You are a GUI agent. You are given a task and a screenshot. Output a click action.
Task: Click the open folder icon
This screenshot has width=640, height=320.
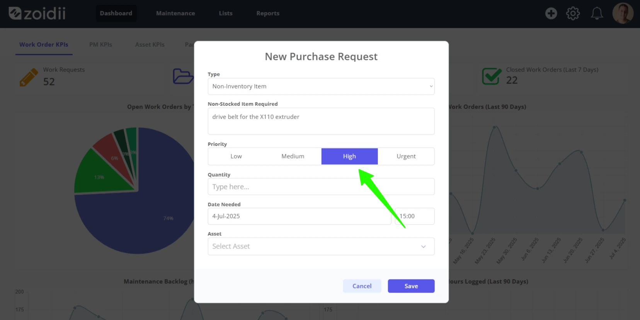pyautogui.click(x=183, y=76)
